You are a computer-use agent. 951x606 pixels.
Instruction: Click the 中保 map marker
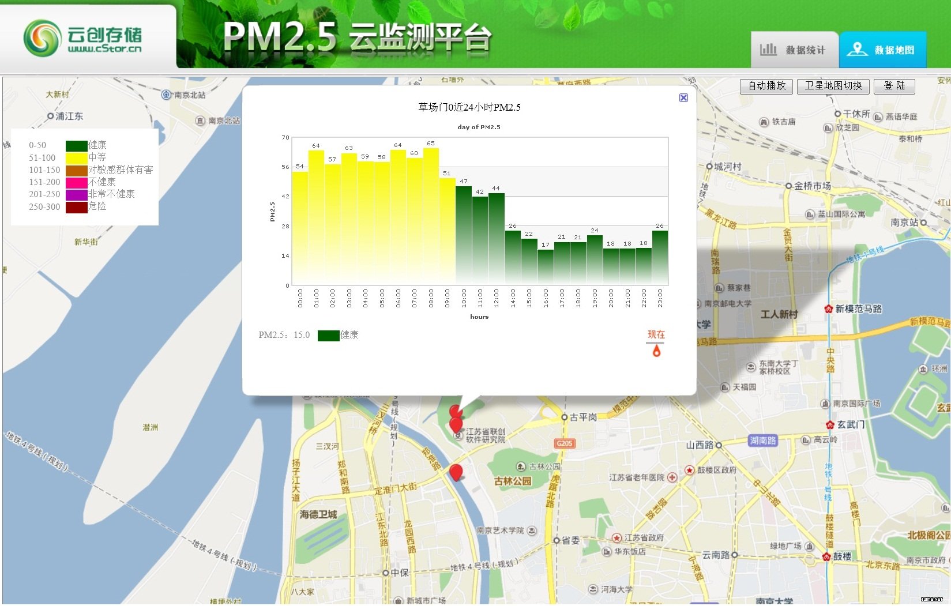point(386,573)
